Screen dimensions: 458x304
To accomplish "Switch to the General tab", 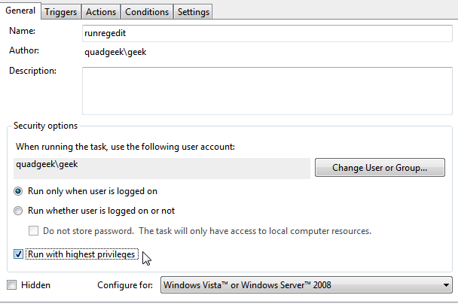I will click(20, 11).
